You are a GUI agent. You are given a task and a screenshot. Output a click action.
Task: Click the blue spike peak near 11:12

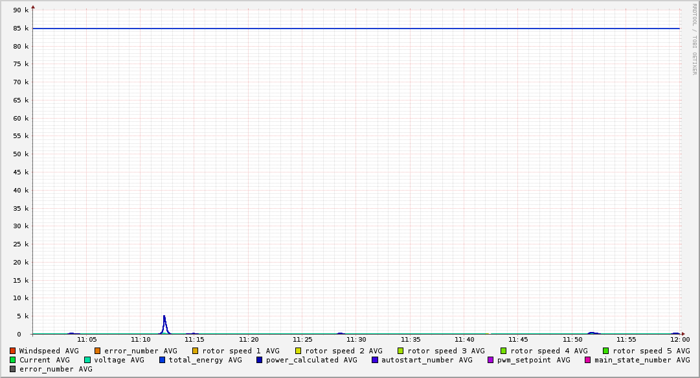[x=164, y=316]
